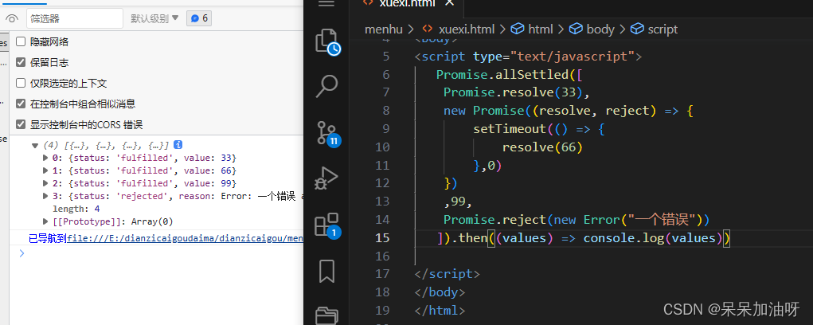The height and width of the screenshot is (325, 813).
Task: Open the VS Code Search icon
Action: pos(327,87)
